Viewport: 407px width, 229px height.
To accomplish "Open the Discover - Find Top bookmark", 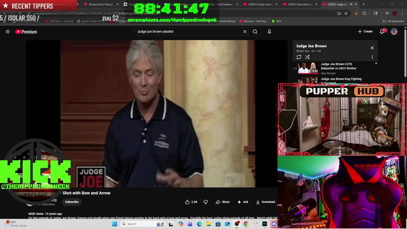I will (253, 21).
